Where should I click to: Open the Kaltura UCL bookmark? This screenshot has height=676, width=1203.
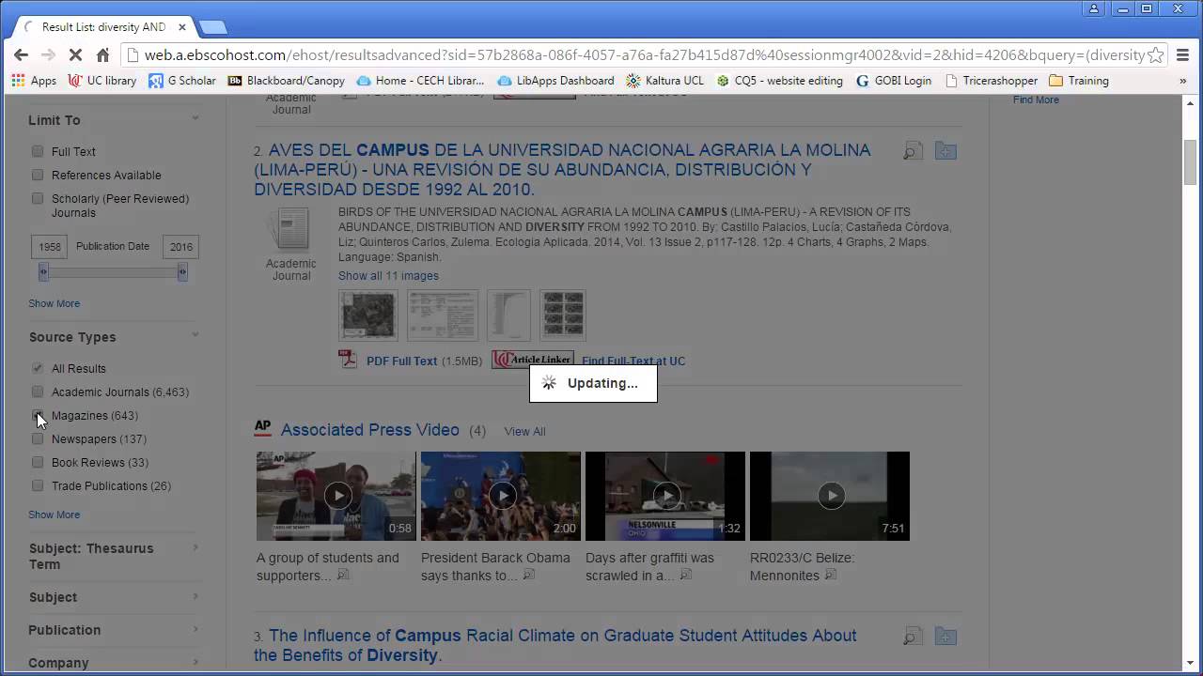(664, 81)
